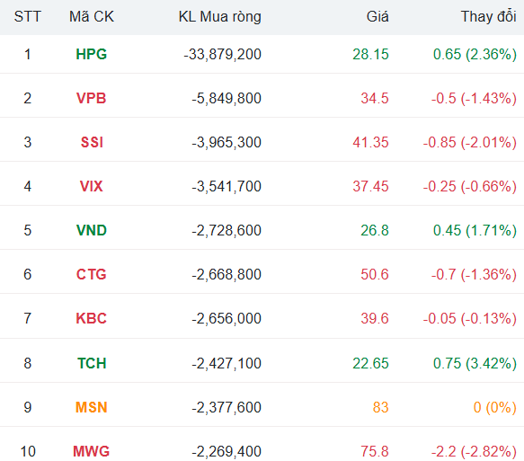
Task: Click rank number 10 in MWG row
Action: tap(28, 451)
